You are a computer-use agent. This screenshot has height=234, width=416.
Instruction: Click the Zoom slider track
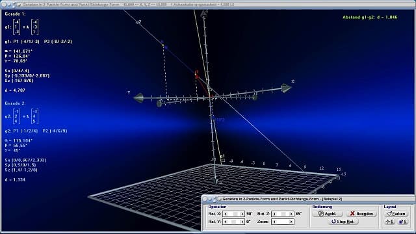283,222
